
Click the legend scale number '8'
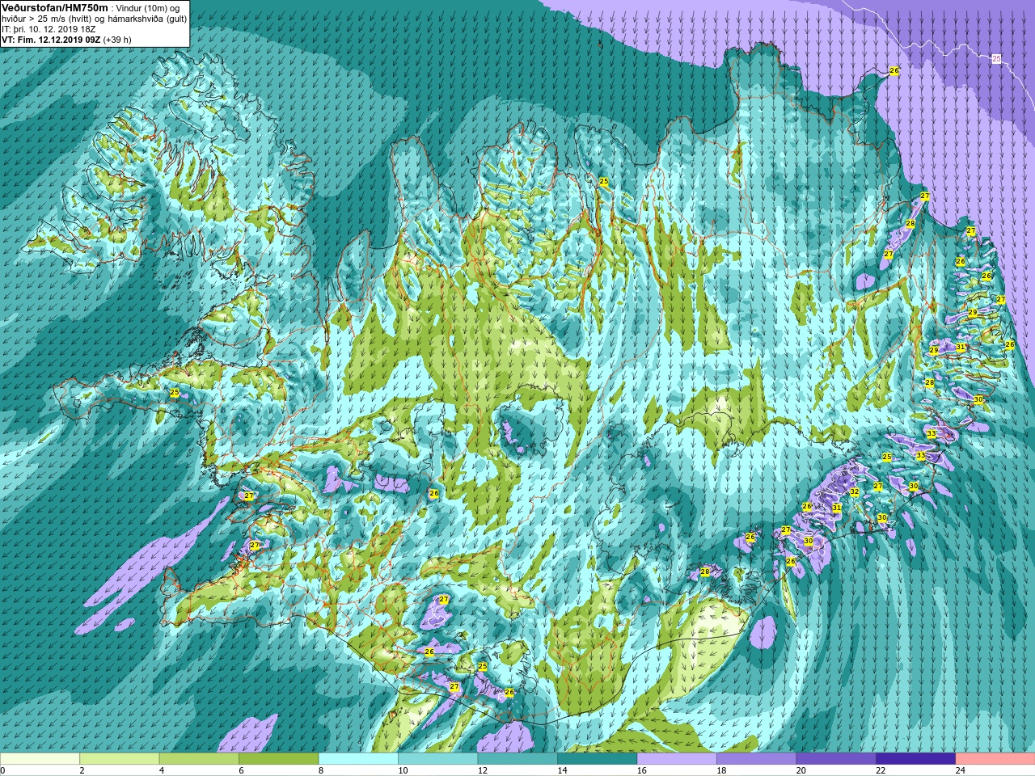321,770
